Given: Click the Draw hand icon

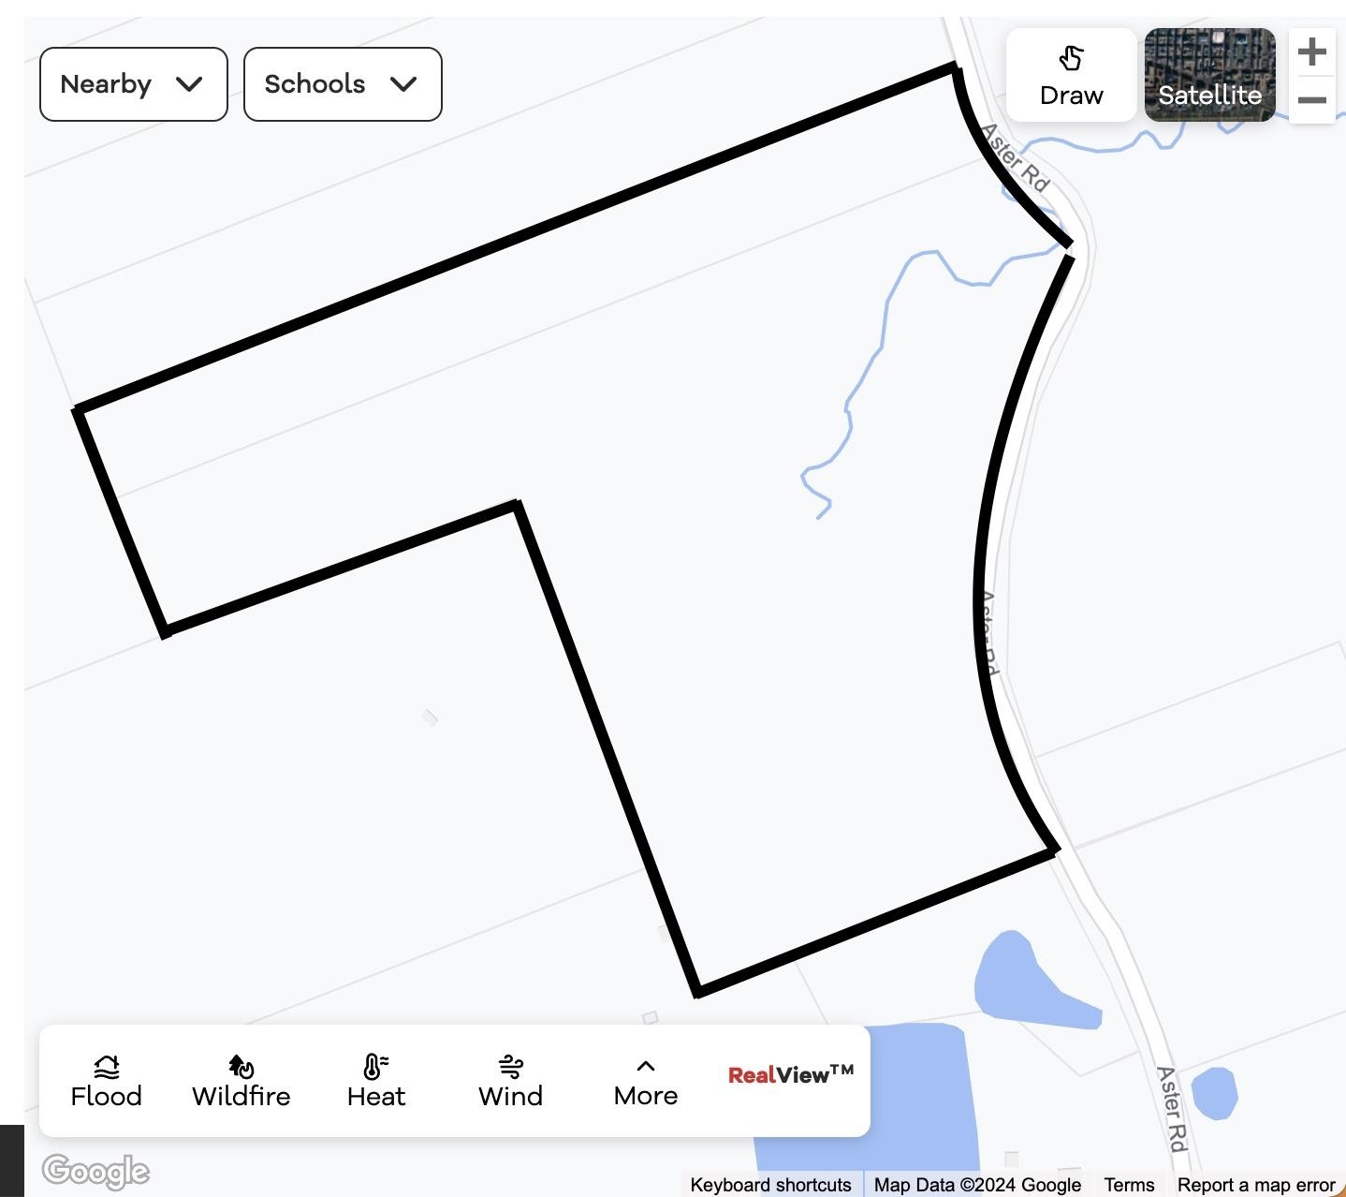Looking at the screenshot, I should point(1071,59).
